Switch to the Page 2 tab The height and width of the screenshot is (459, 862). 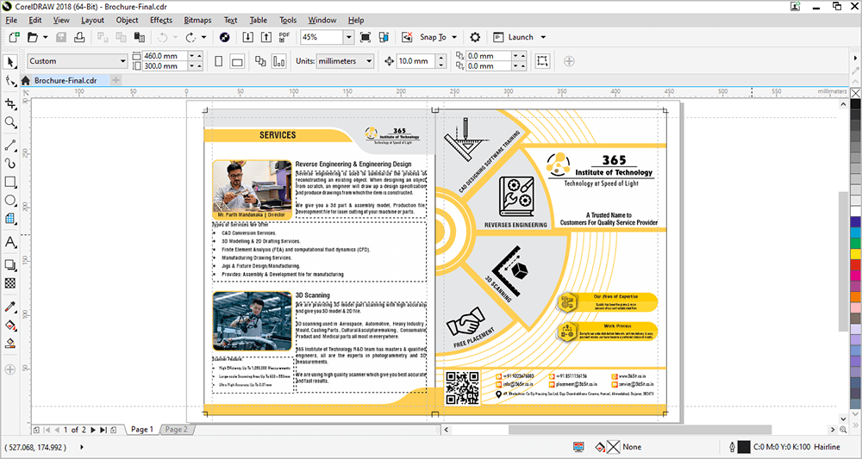coord(177,430)
